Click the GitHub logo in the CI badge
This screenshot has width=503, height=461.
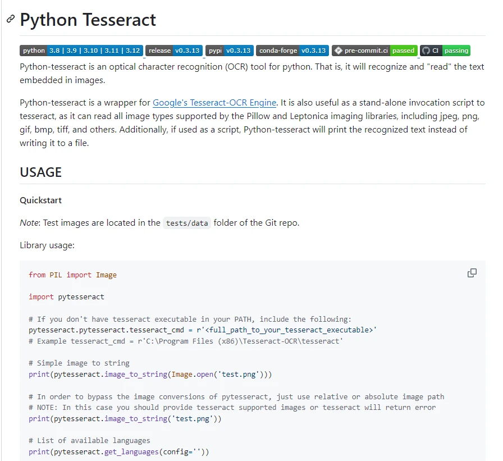click(426, 51)
